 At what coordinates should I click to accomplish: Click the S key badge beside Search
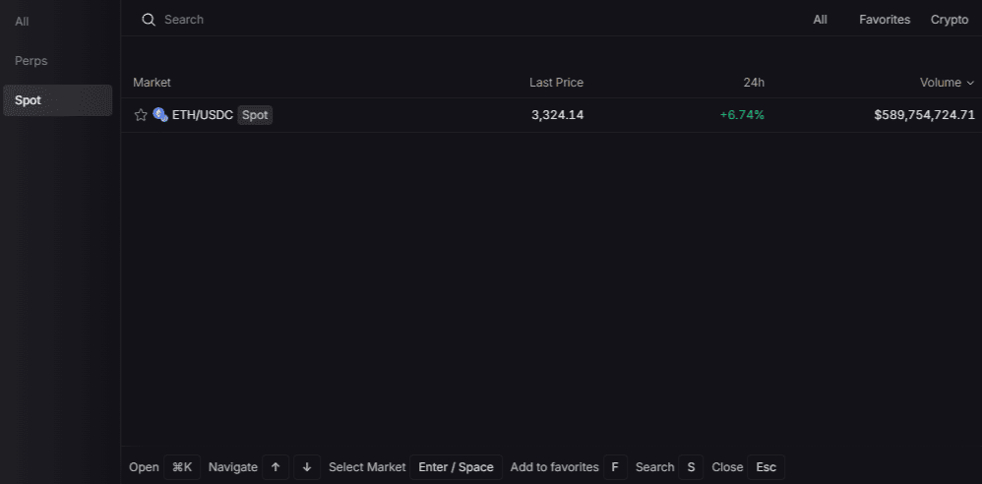coord(691,467)
